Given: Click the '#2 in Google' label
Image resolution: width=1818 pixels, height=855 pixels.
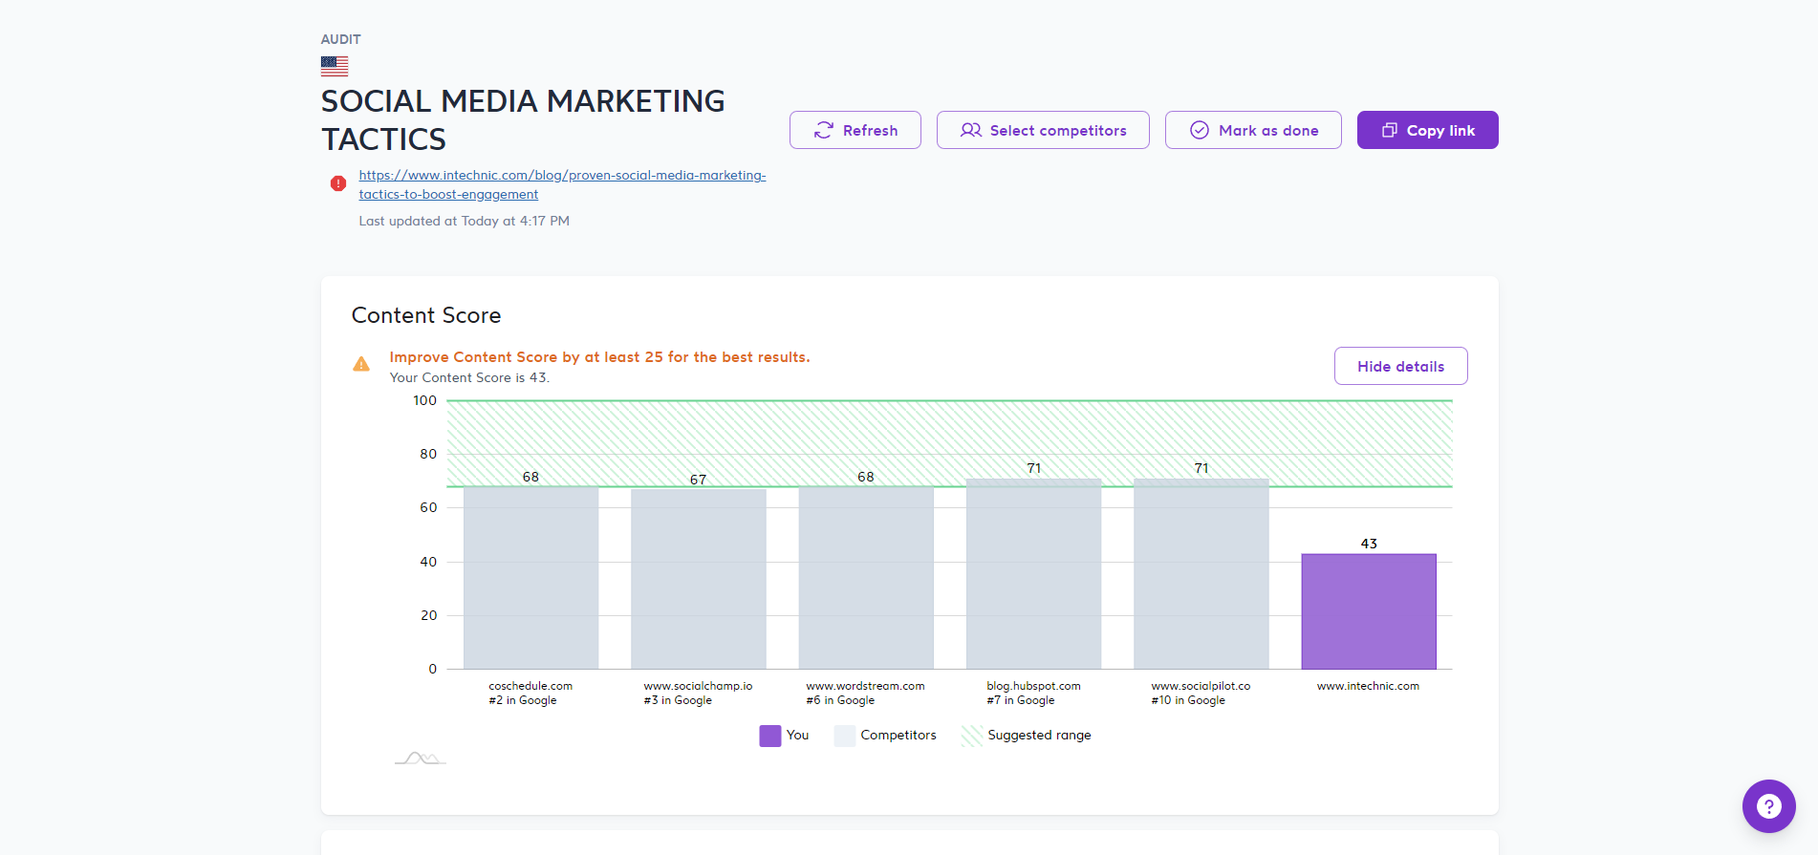Looking at the screenshot, I should click(x=523, y=700).
